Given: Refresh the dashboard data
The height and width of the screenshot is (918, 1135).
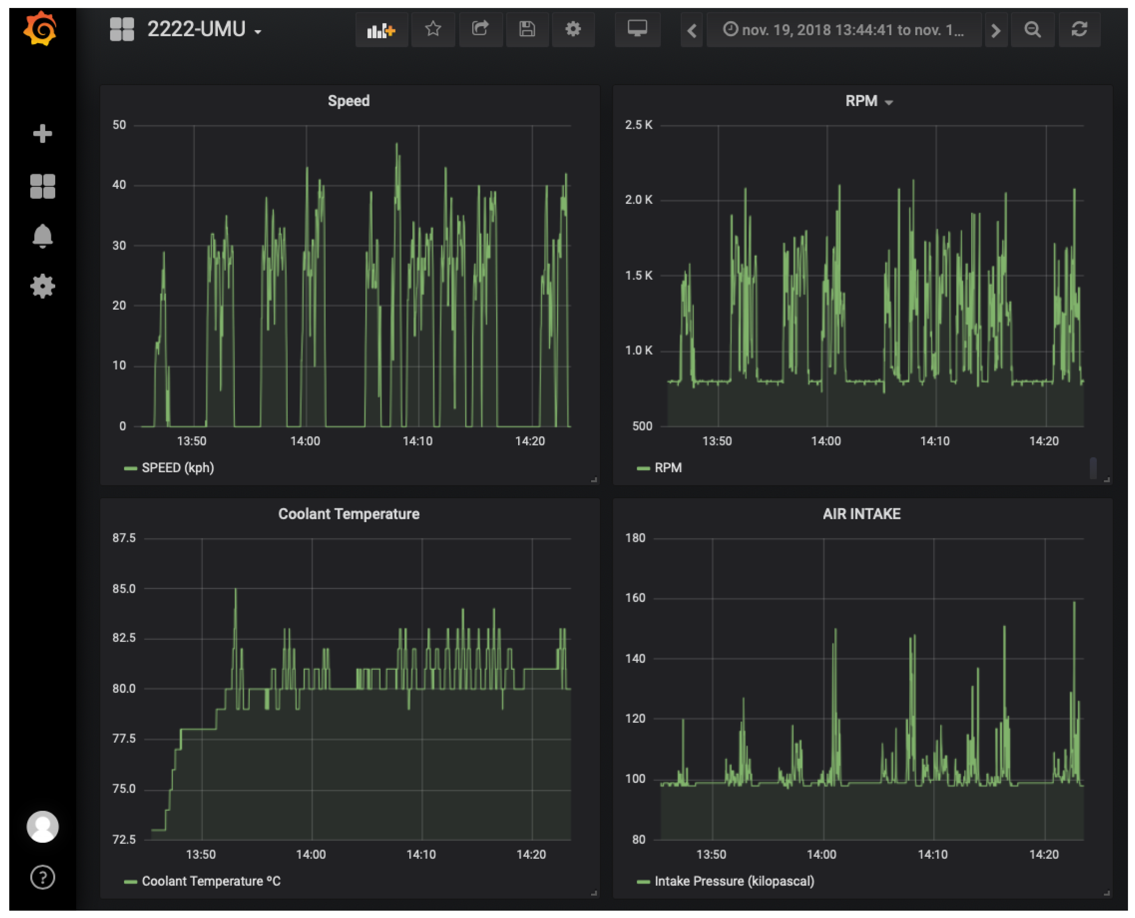Looking at the screenshot, I should tap(1079, 29).
